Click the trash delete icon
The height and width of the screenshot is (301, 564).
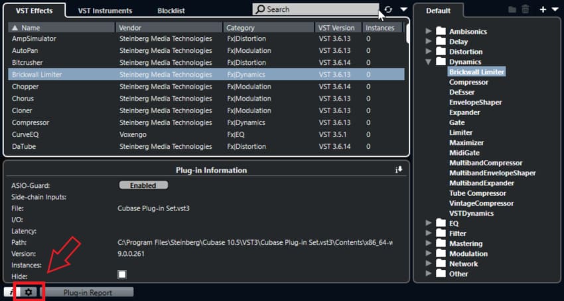tap(526, 10)
